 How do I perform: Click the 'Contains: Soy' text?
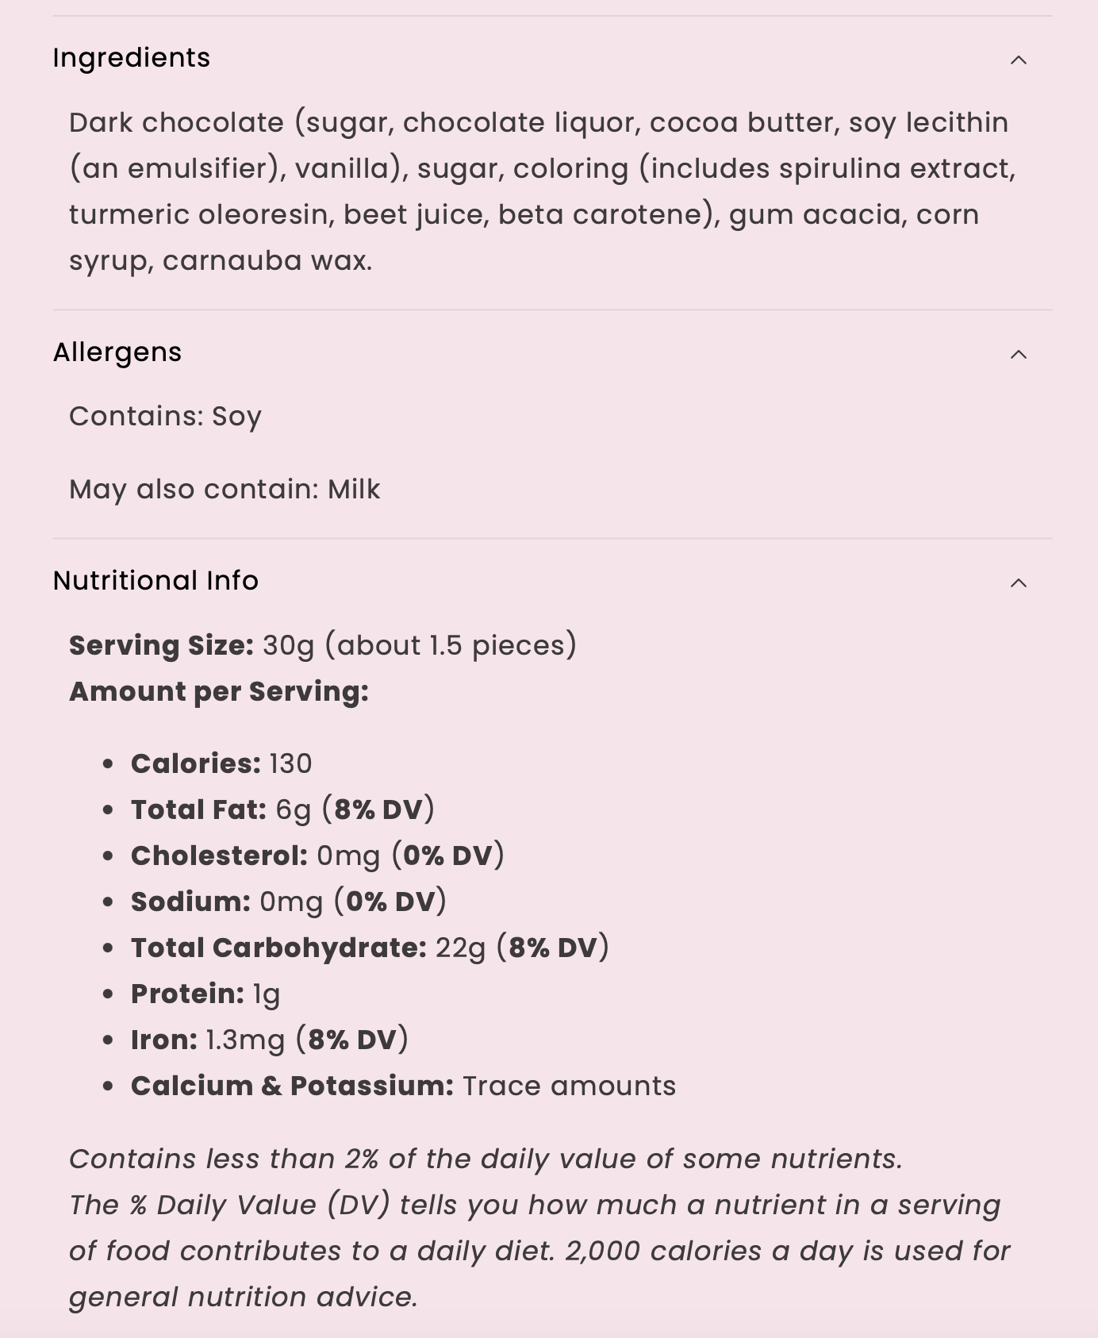165,417
